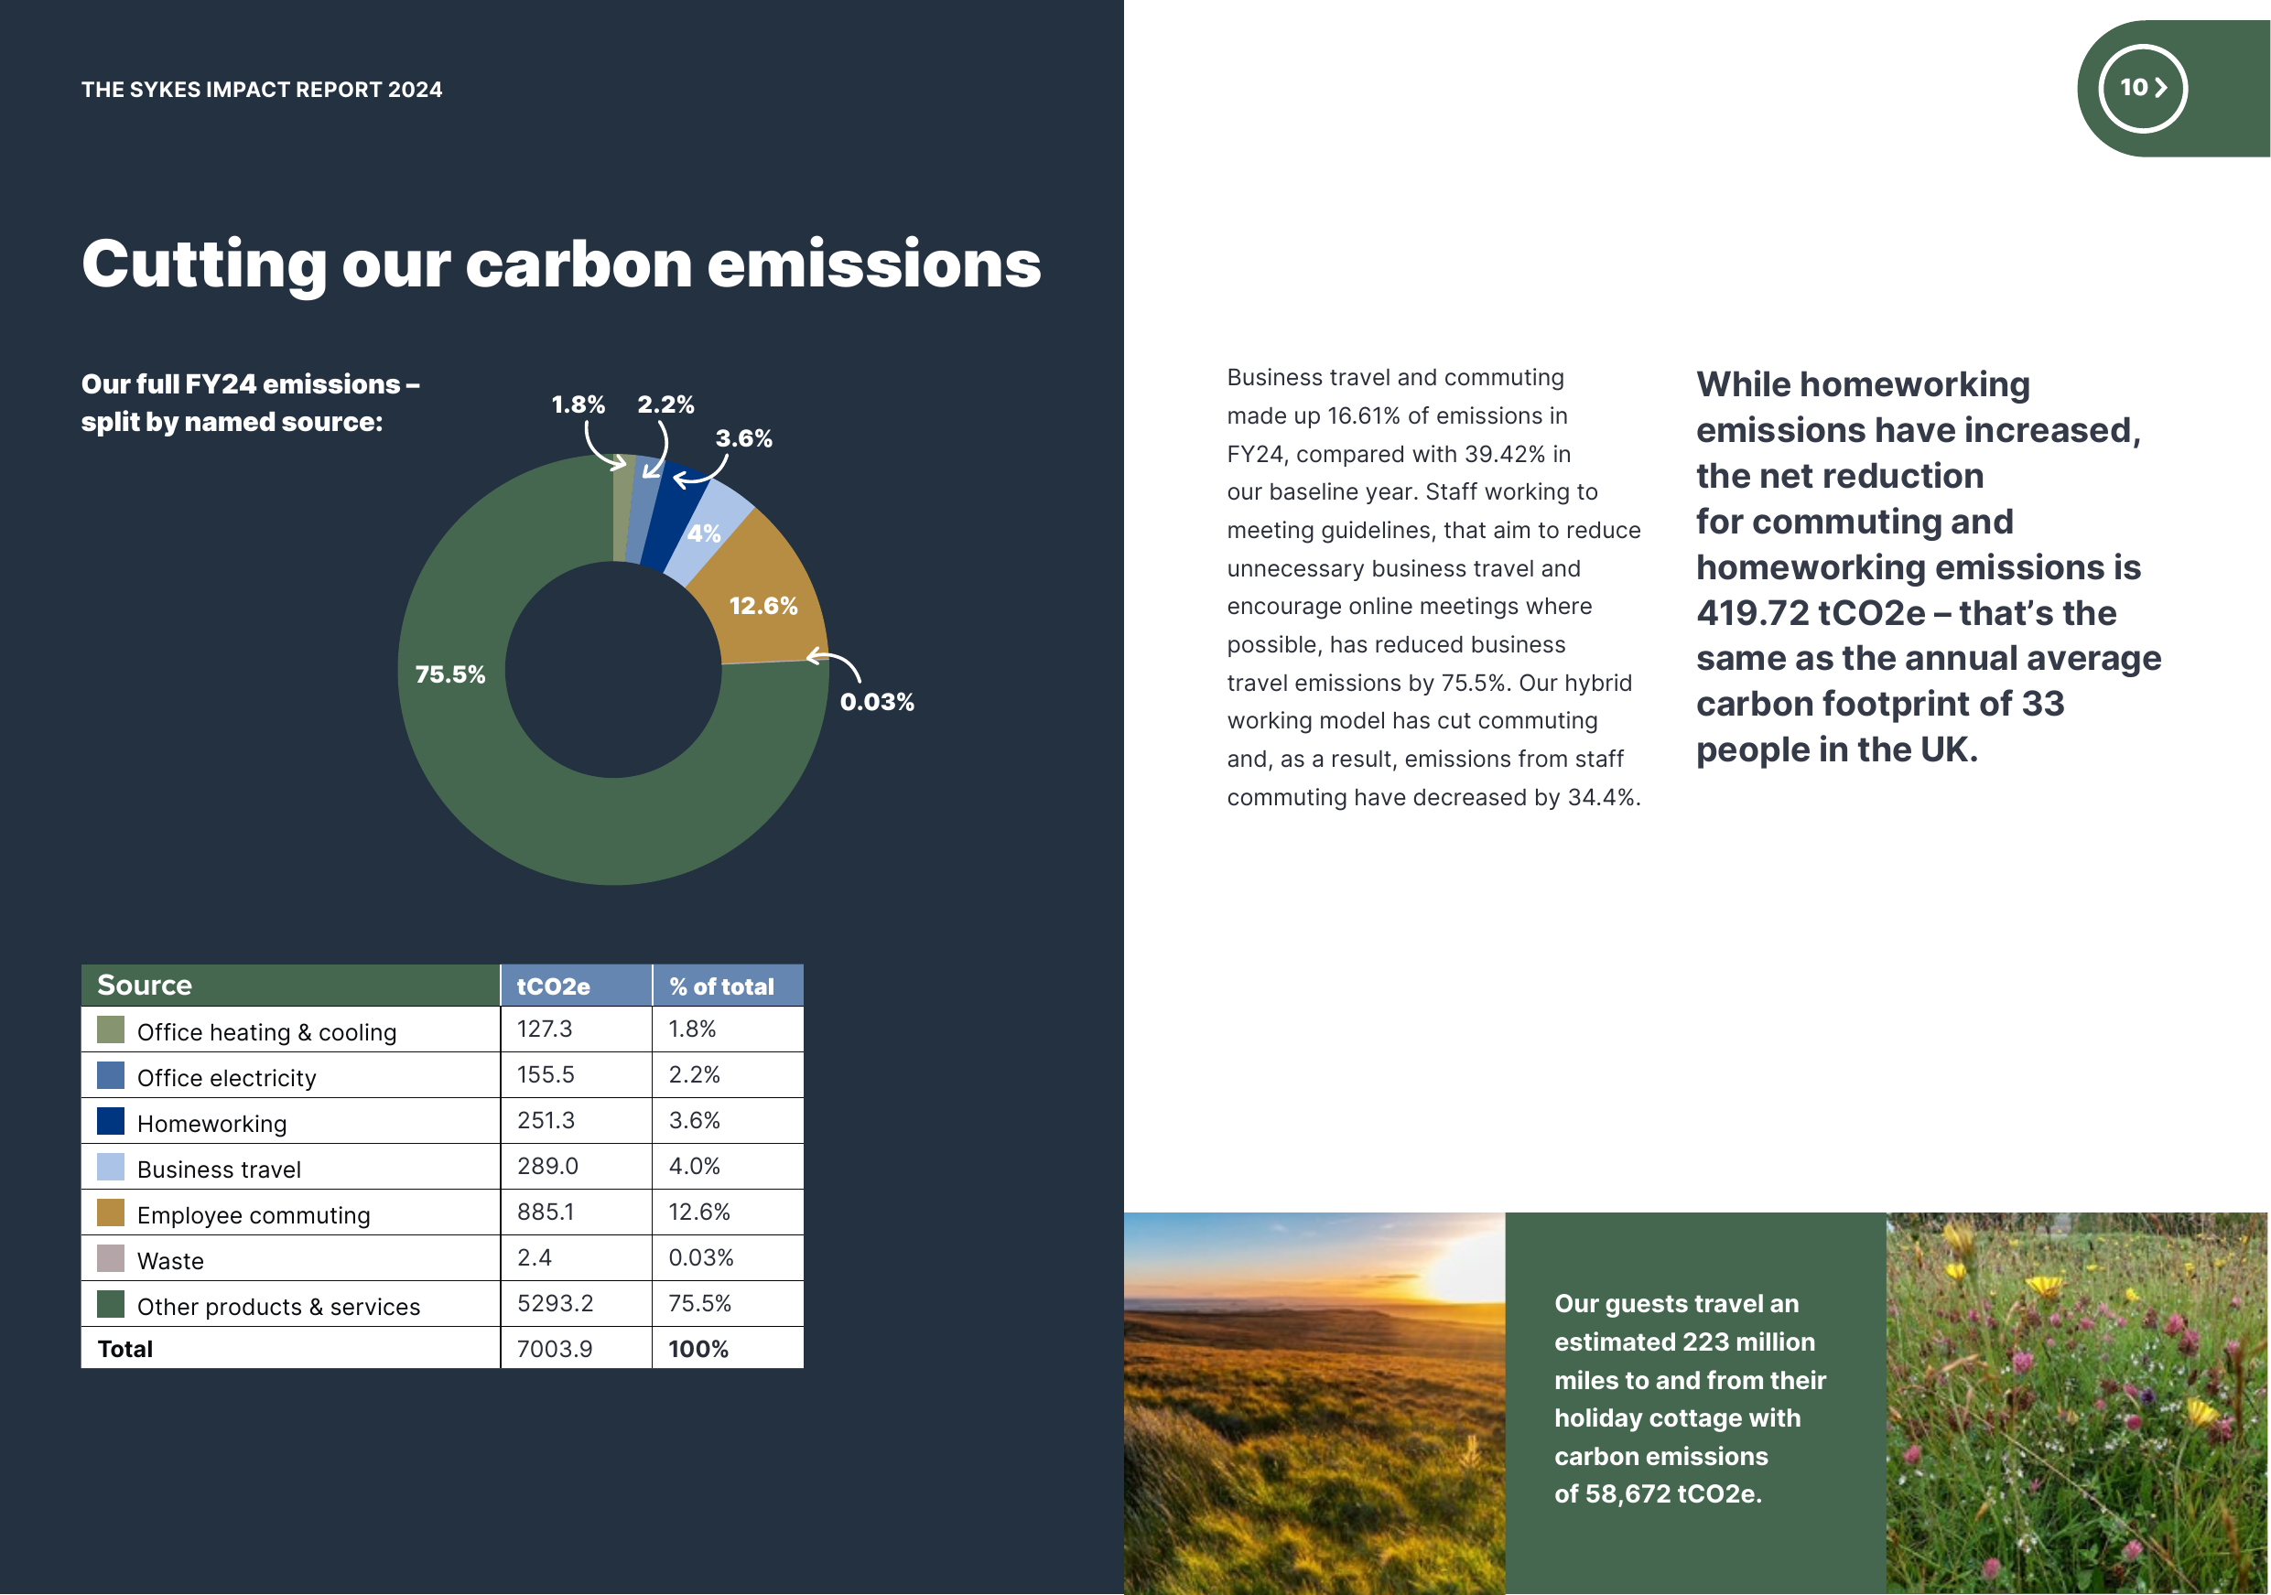Click the 12.6% segment in the donut chart

pos(762,605)
